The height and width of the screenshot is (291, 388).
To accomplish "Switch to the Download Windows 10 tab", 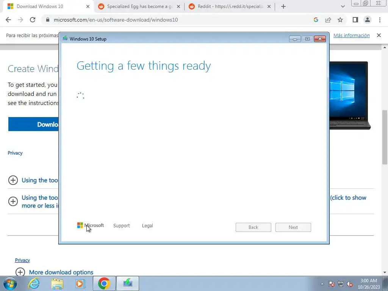I will [x=47, y=6].
